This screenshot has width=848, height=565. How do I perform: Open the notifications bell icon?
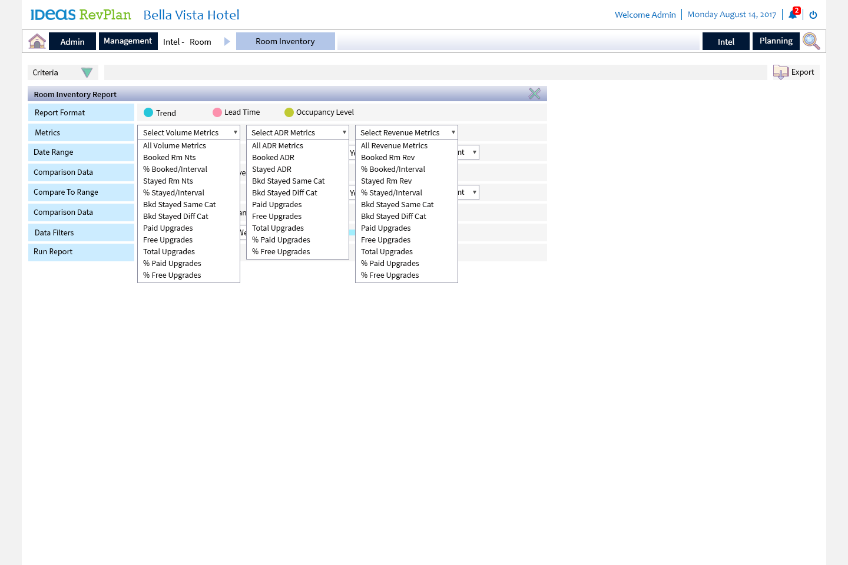click(x=793, y=15)
